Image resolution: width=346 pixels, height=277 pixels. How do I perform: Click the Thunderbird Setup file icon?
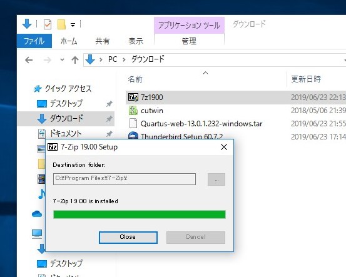[x=133, y=136]
